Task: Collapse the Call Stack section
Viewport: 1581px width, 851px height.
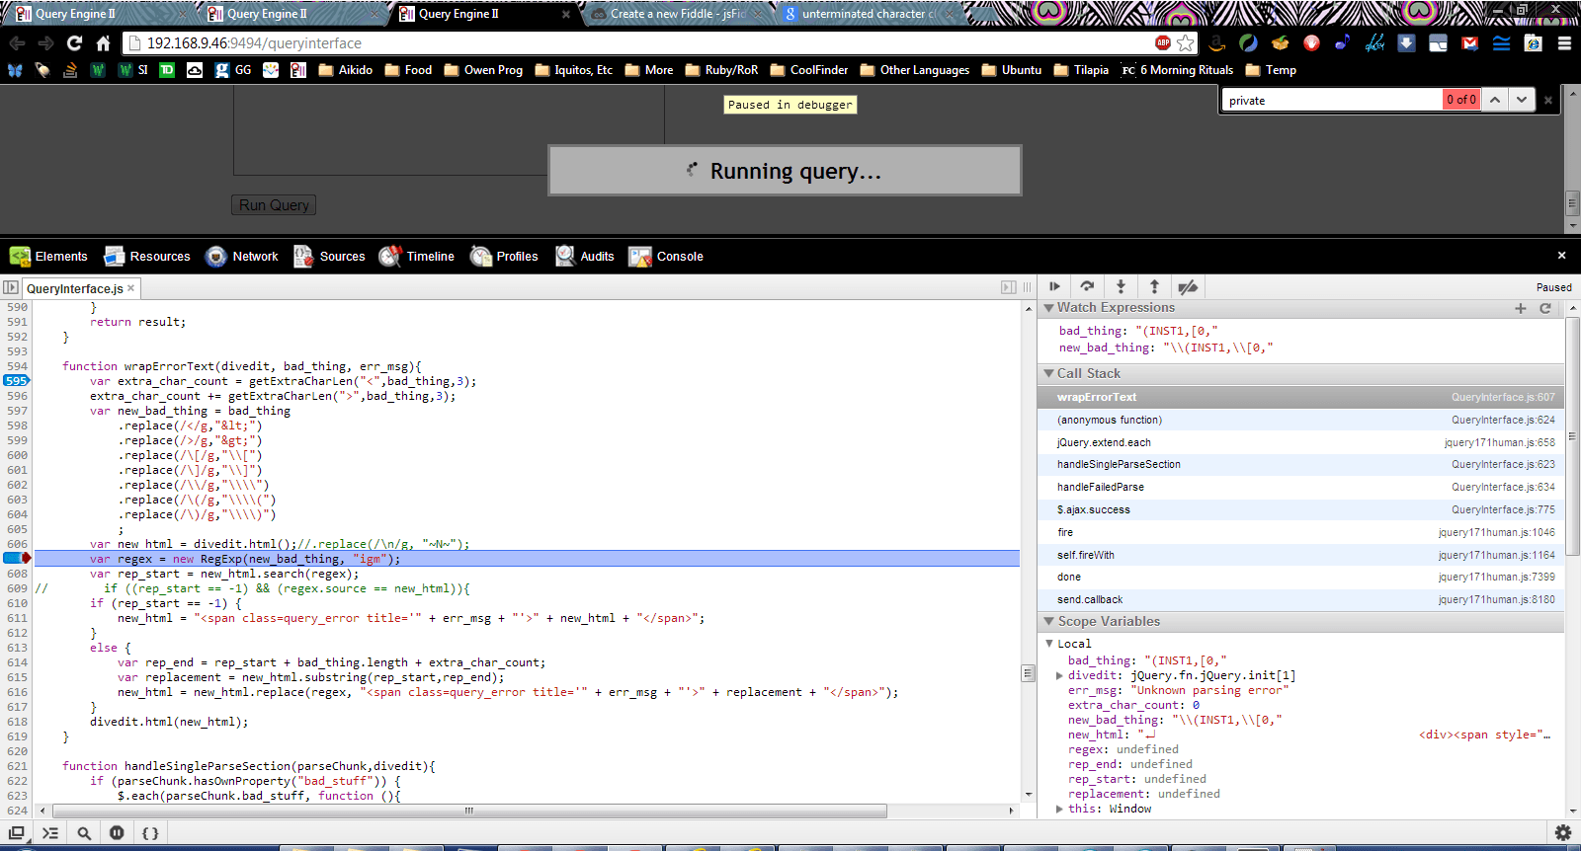Action: (1049, 374)
